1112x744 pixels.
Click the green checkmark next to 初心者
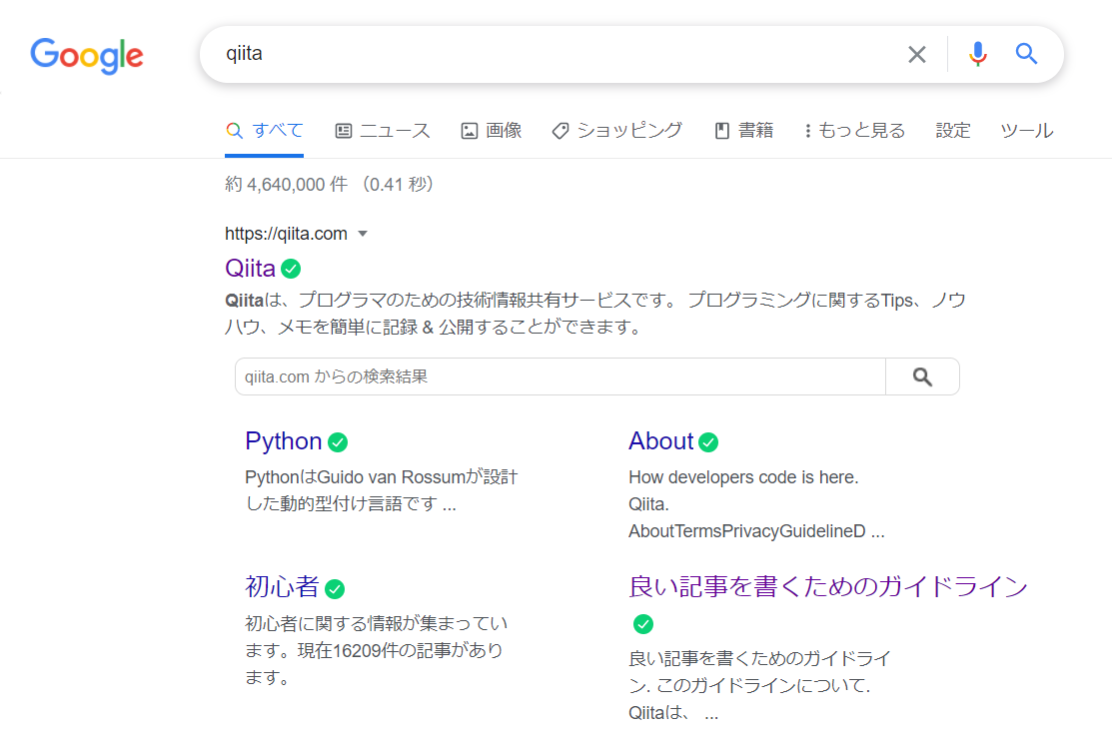coord(335,589)
